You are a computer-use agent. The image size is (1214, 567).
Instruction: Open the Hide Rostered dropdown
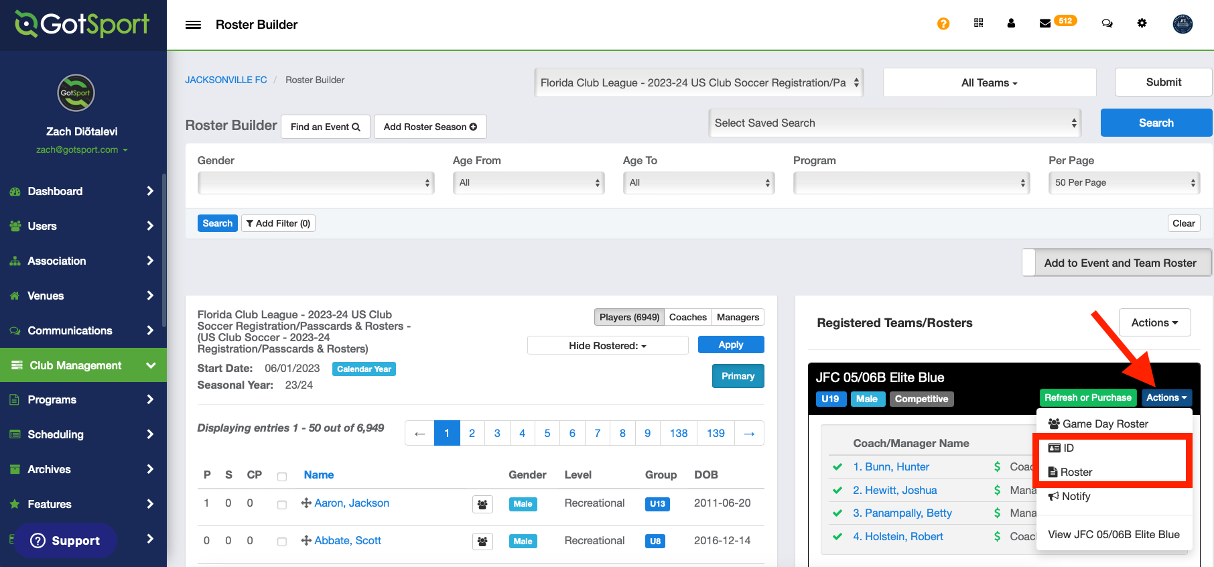607,346
